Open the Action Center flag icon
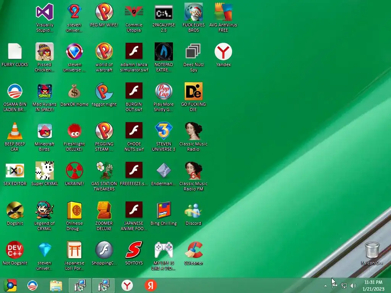The image size is (391, 293). 335,286
